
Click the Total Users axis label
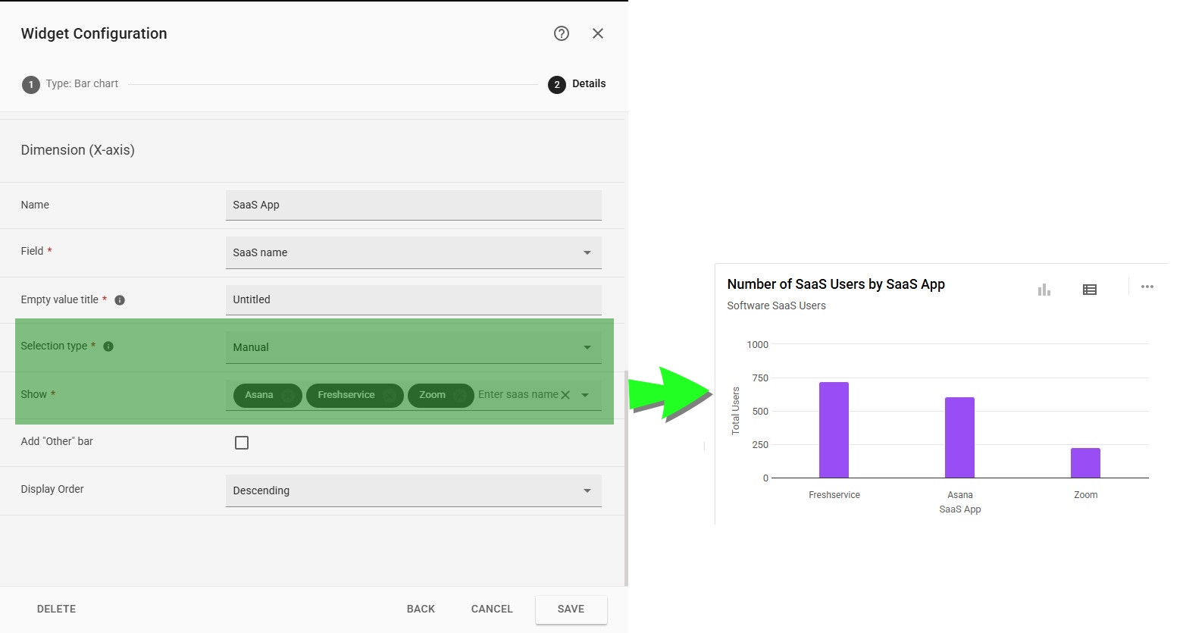coord(735,411)
